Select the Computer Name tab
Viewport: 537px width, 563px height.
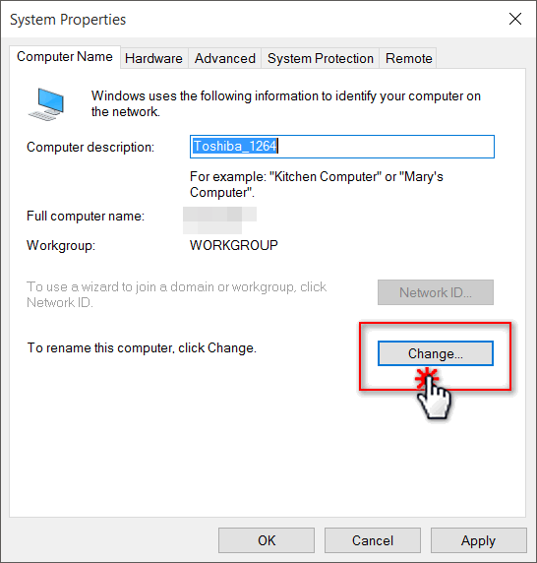tap(65, 57)
